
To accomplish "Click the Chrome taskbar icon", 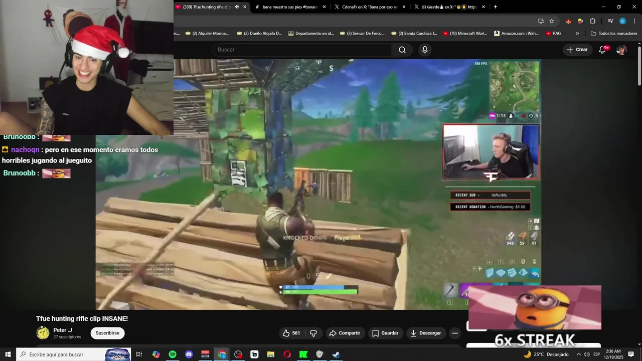I will 222,354.
